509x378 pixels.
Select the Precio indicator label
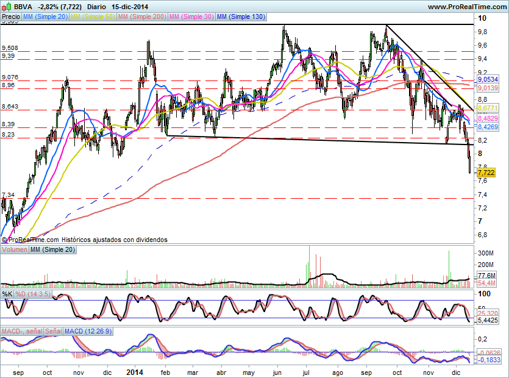11,16
